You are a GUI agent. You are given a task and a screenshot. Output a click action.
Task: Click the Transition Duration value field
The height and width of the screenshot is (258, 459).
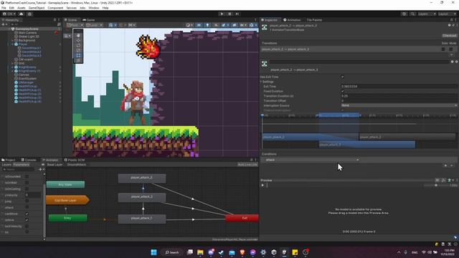[x=399, y=96]
